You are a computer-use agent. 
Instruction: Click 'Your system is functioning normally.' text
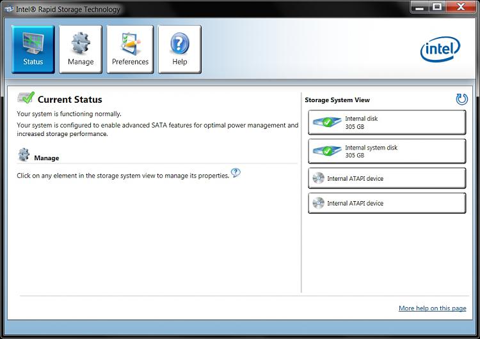[69, 114]
